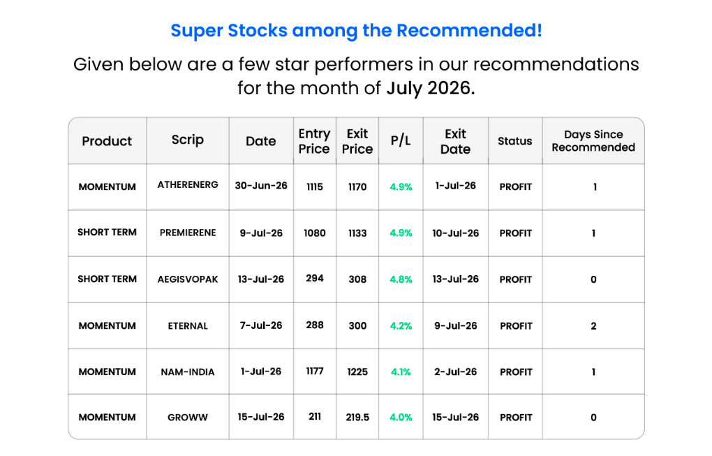Click the exit price 219.5 cell

tap(357, 418)
